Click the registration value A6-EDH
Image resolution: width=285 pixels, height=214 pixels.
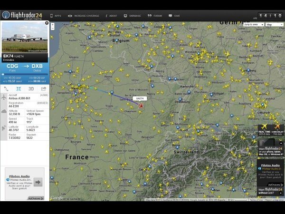[14, 106]
